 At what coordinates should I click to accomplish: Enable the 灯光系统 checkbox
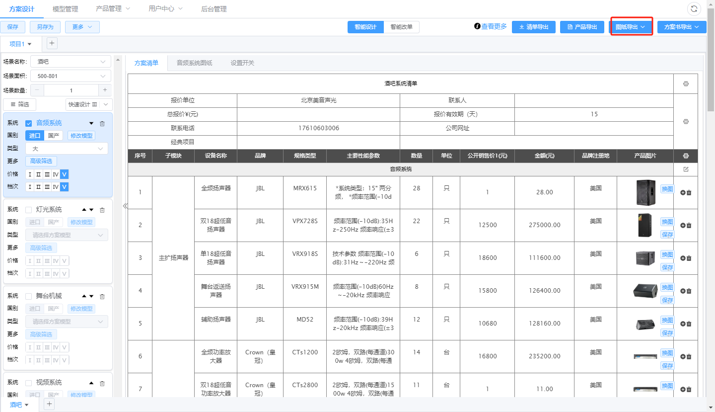tap(29, 210)
